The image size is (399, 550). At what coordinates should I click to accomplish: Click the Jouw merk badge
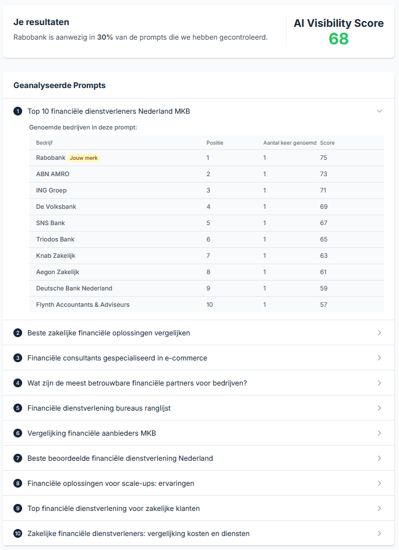pyautogui.click(x=84, y=158)
